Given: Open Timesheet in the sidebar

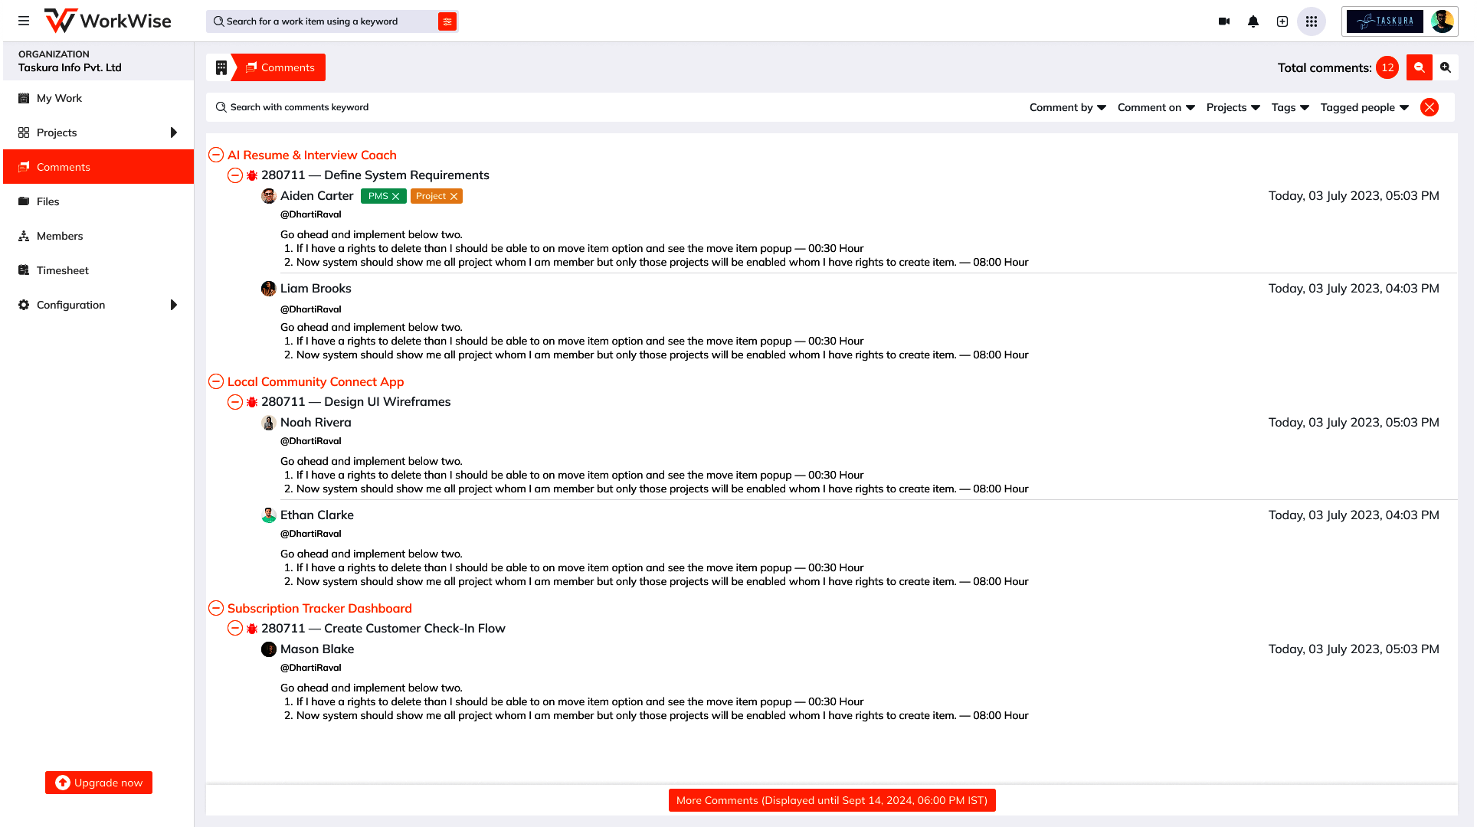Looking at the screenshot, I should click(63, 270).
